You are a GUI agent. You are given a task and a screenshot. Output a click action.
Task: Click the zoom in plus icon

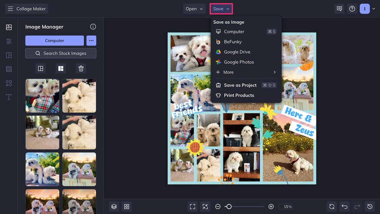coord(271,206)
